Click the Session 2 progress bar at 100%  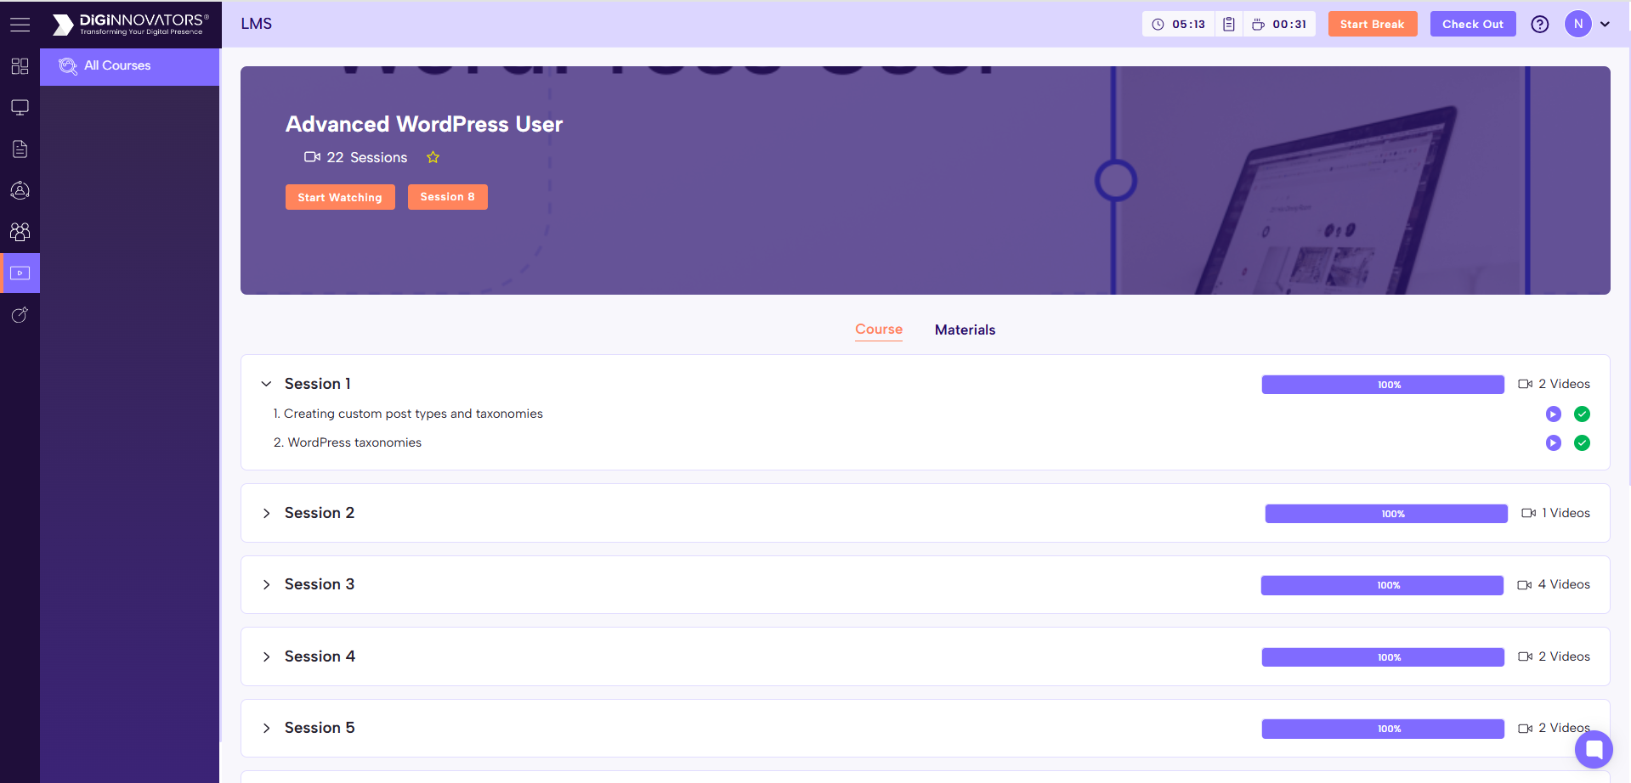[1386, 514]
